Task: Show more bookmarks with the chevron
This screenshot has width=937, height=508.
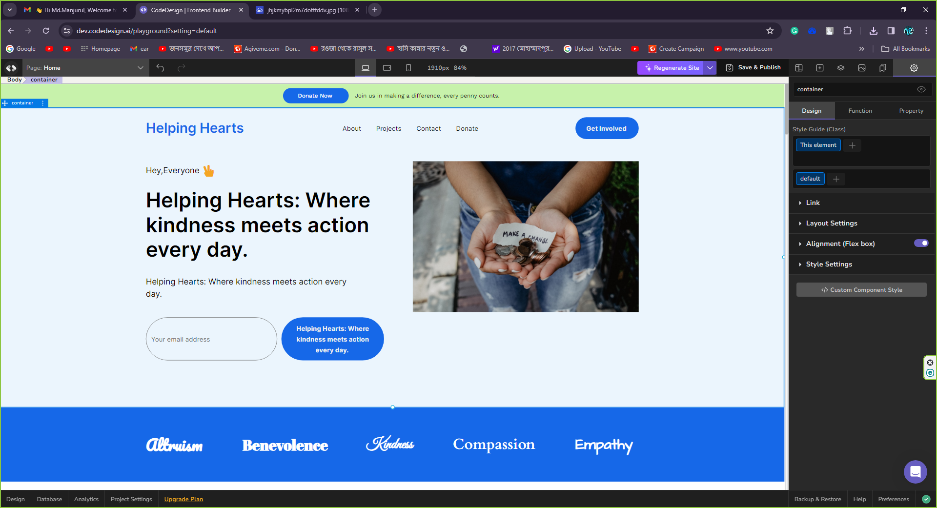Action: pos(862,49)
